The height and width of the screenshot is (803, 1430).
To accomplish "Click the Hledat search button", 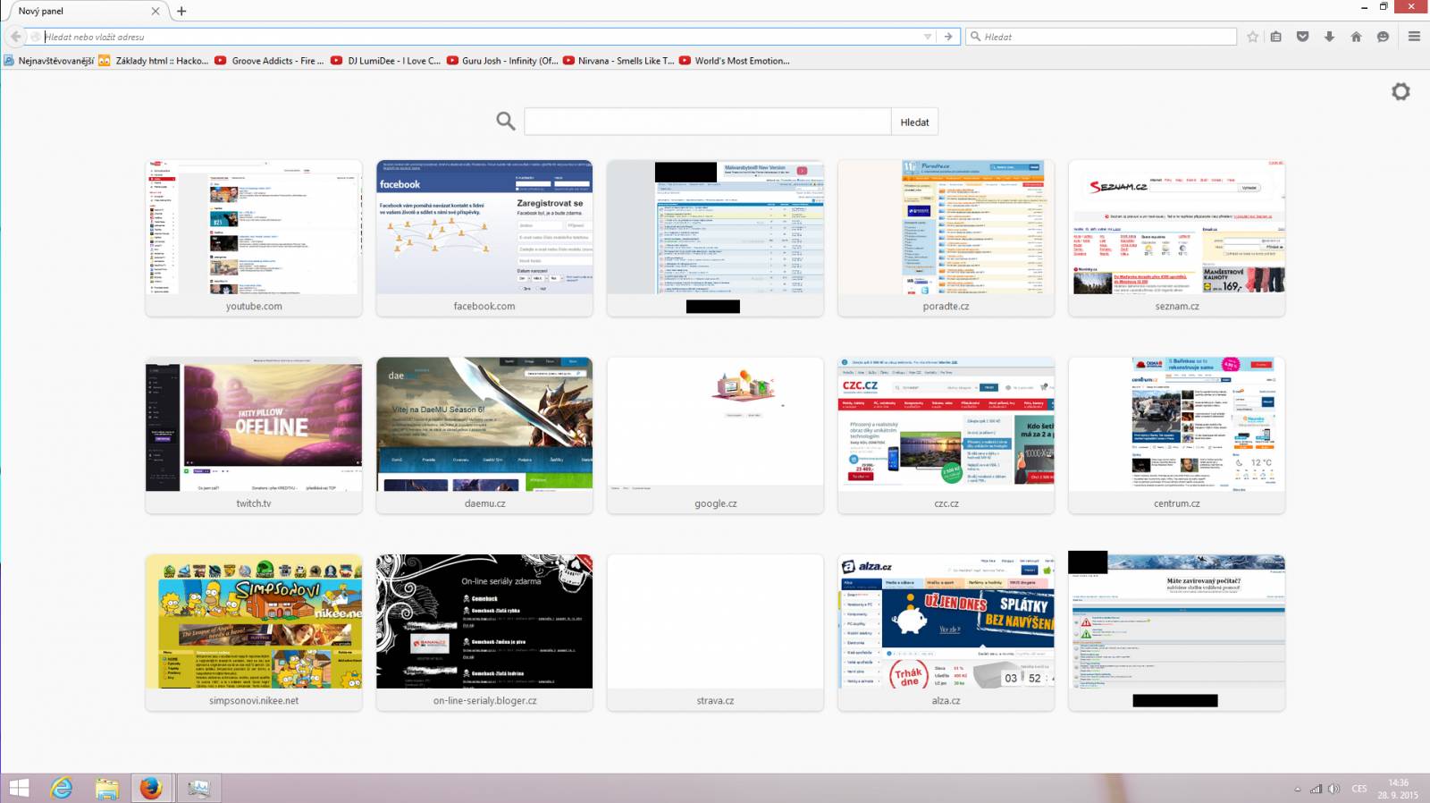I will 914,122.
